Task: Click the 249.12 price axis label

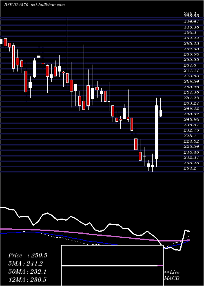Action: (x=191, y=109)
